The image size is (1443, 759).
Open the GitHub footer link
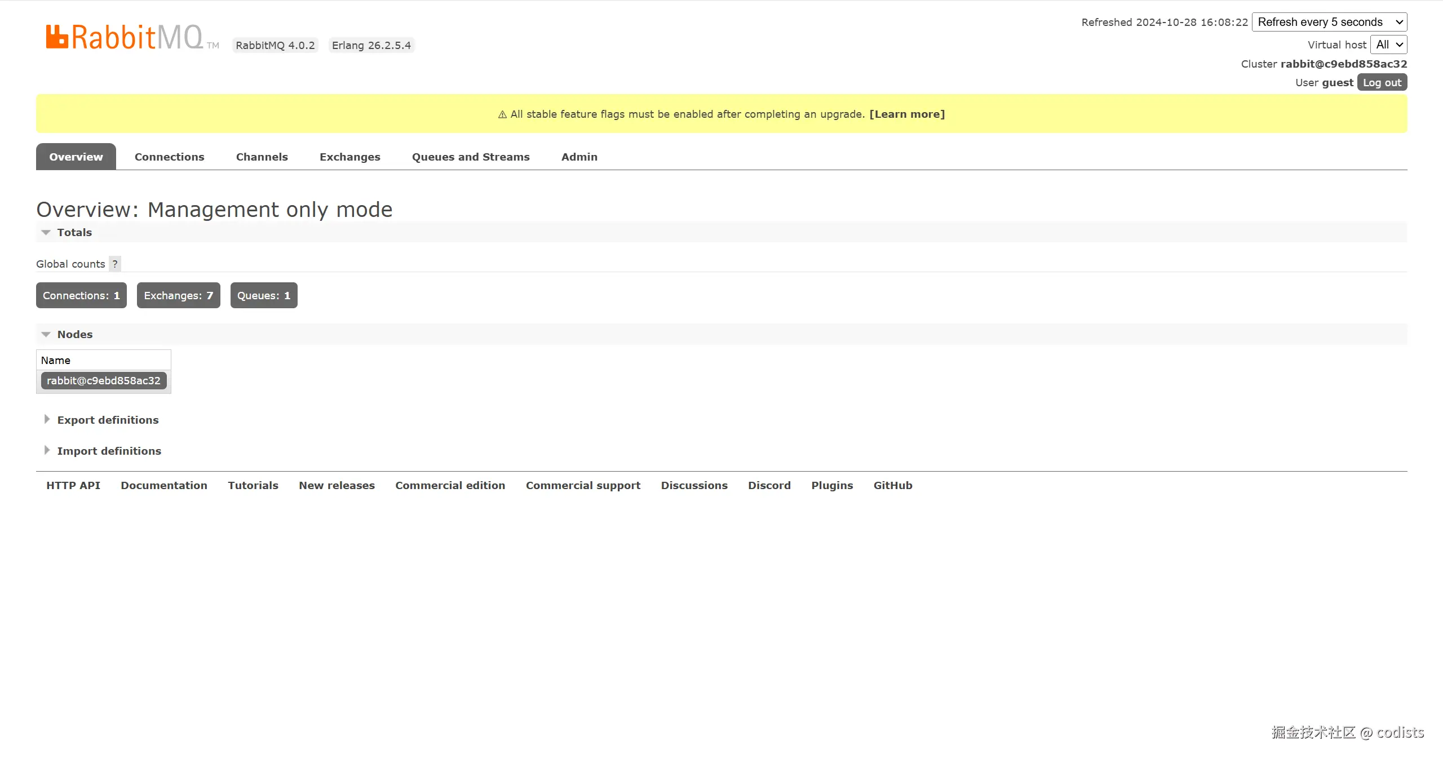tap(893, 485)
